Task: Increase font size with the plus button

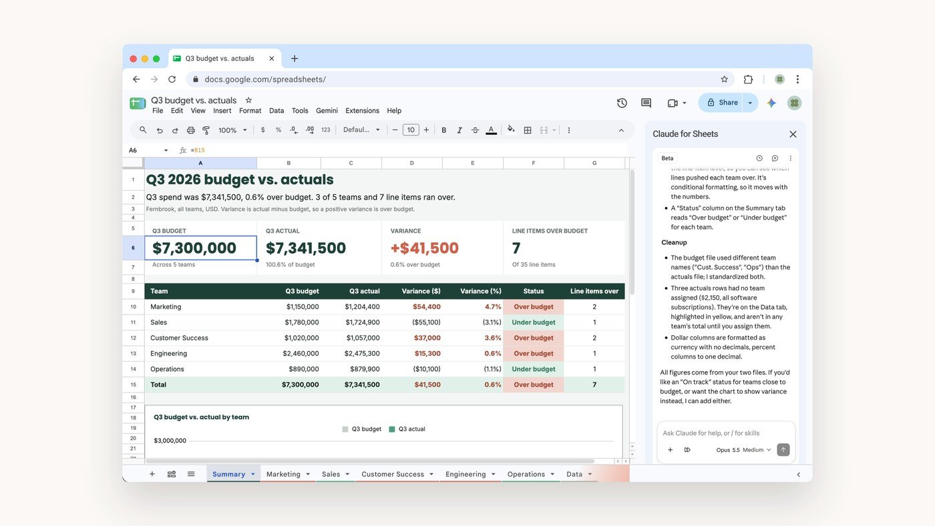Action: coord(426,130)
